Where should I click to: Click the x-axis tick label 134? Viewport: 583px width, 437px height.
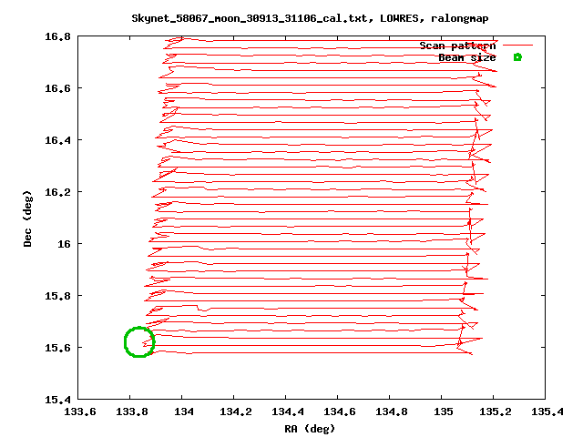coord(184,412)
